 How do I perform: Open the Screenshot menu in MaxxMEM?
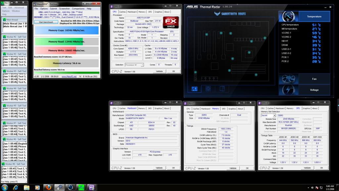64,9
